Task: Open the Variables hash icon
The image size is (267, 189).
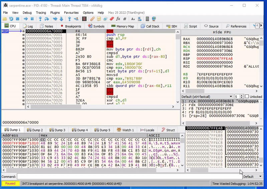Action: 124,19
